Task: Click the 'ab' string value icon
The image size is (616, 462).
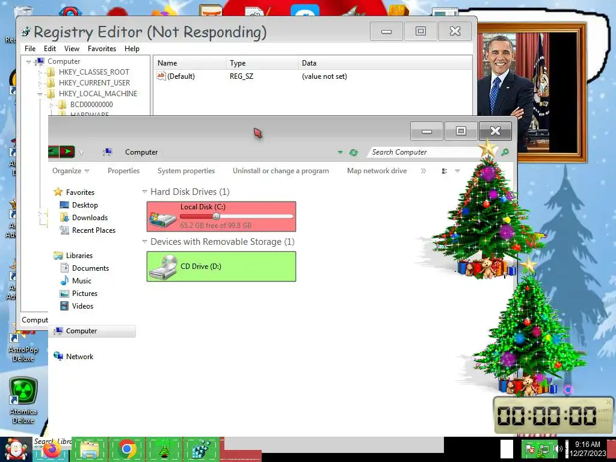Action: pyautogui.click(x=161, y=76)
